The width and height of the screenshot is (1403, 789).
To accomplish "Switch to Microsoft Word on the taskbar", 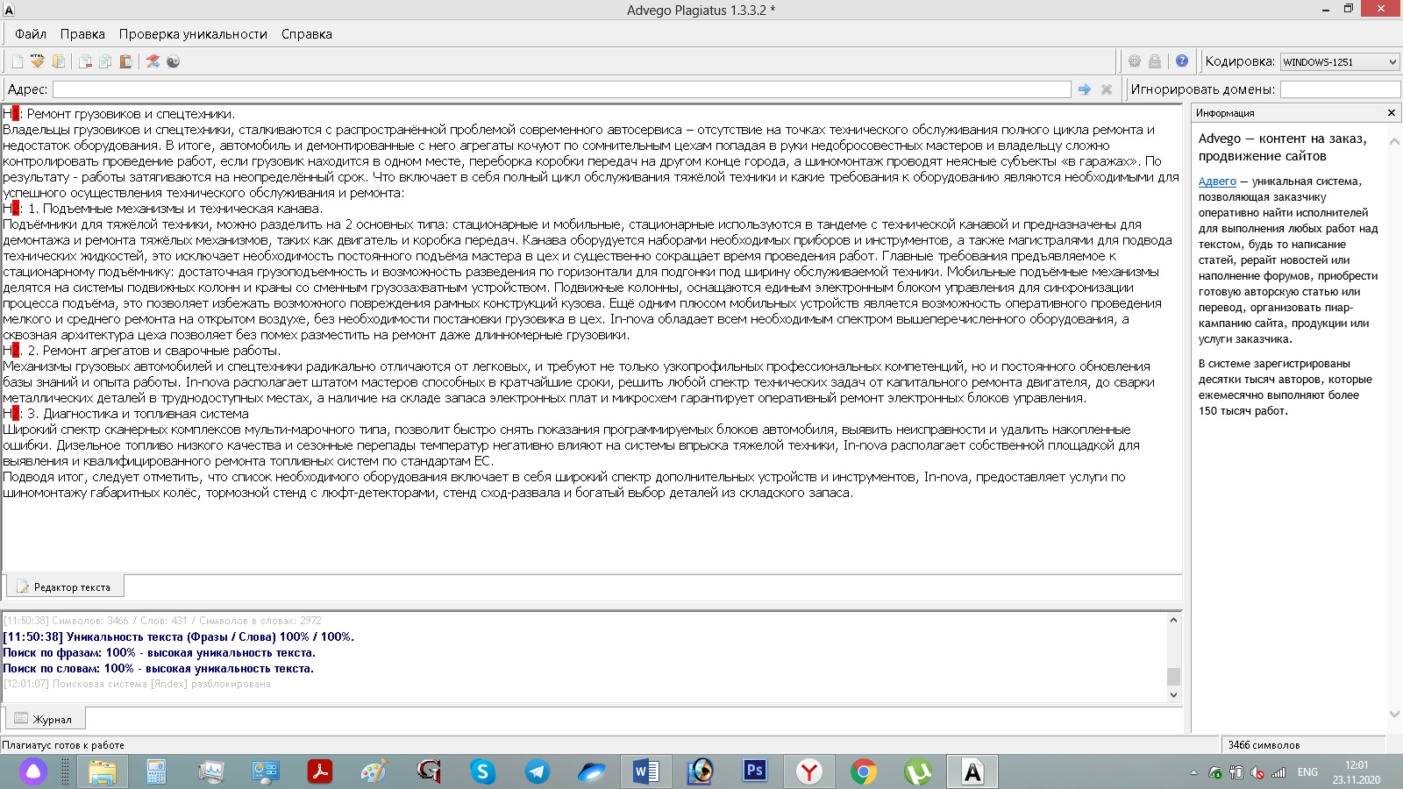I will (646, 771).
